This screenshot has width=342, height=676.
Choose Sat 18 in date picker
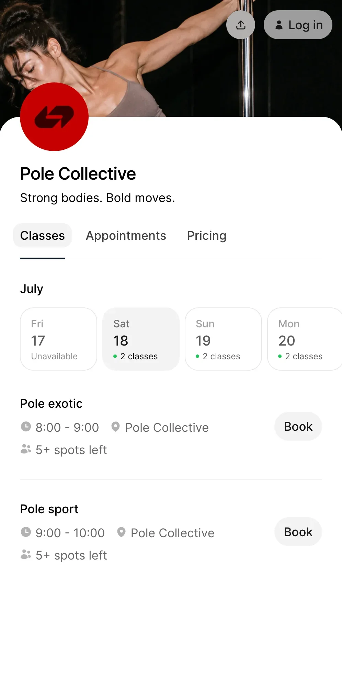tap(141, 339)
